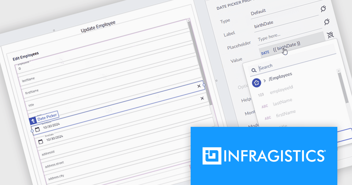Choose the employeeId field in binding list

coord(282,89)
